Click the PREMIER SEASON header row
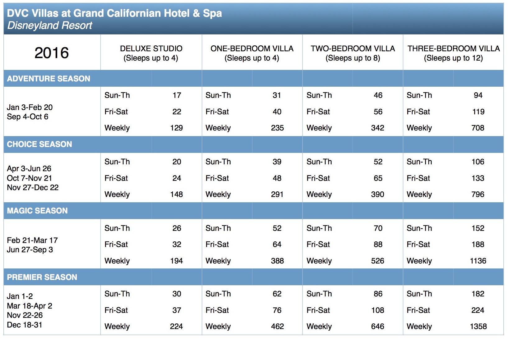508x339 pixels. click(x=254, y=277)
